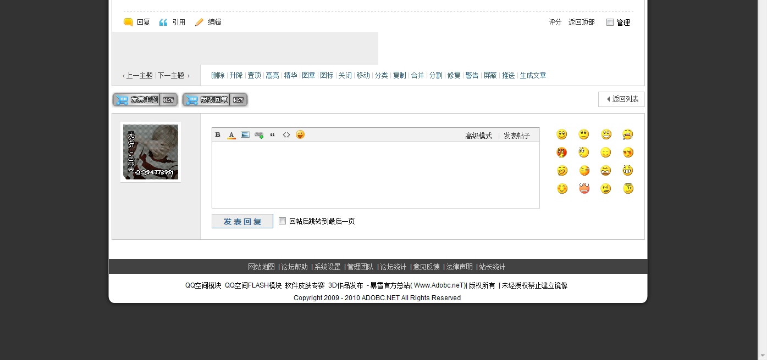
Task: Click the 我要回复 button
Action: (215, 100)
